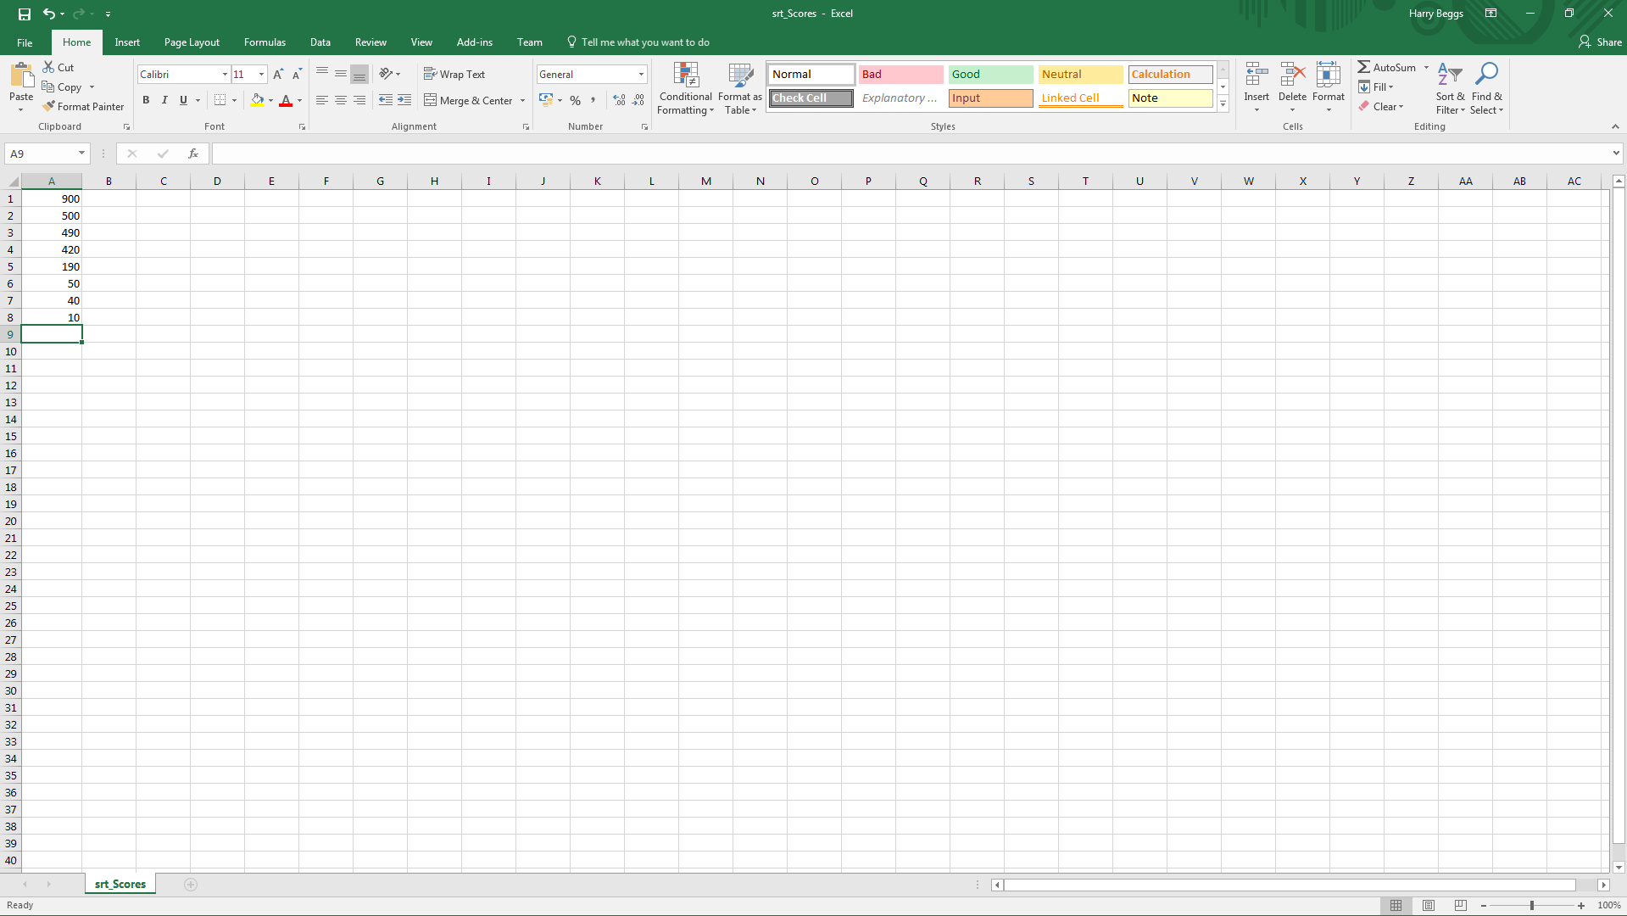This screenshot has width=1627, height=916.
Task: Decrease the font size
Action: click(297, 75)
